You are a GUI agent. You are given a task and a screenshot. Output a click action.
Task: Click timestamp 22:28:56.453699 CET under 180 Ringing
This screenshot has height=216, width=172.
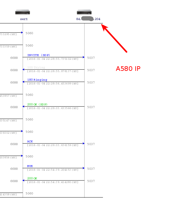pyautogui.click(x=53, y=84)
